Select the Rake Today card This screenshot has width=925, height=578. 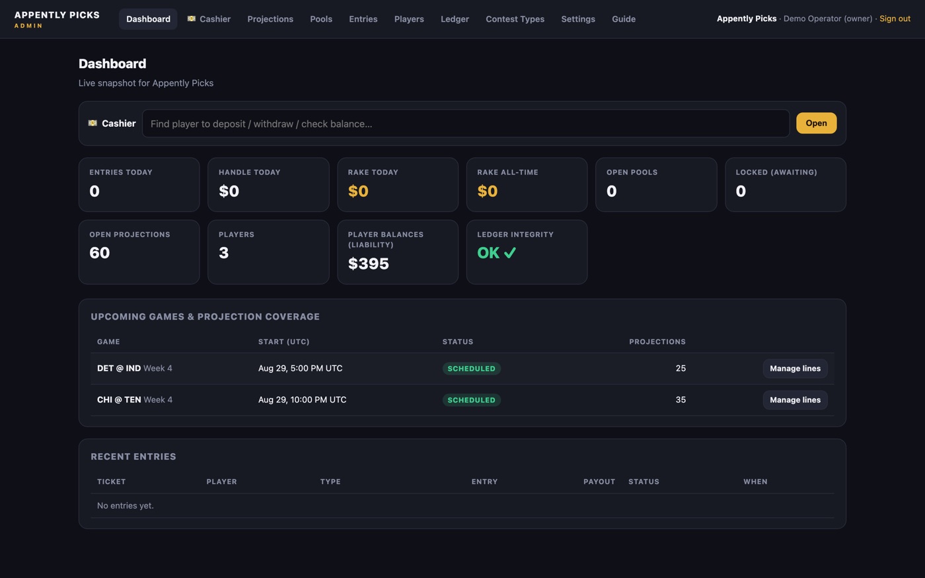(x=398, y=184)
